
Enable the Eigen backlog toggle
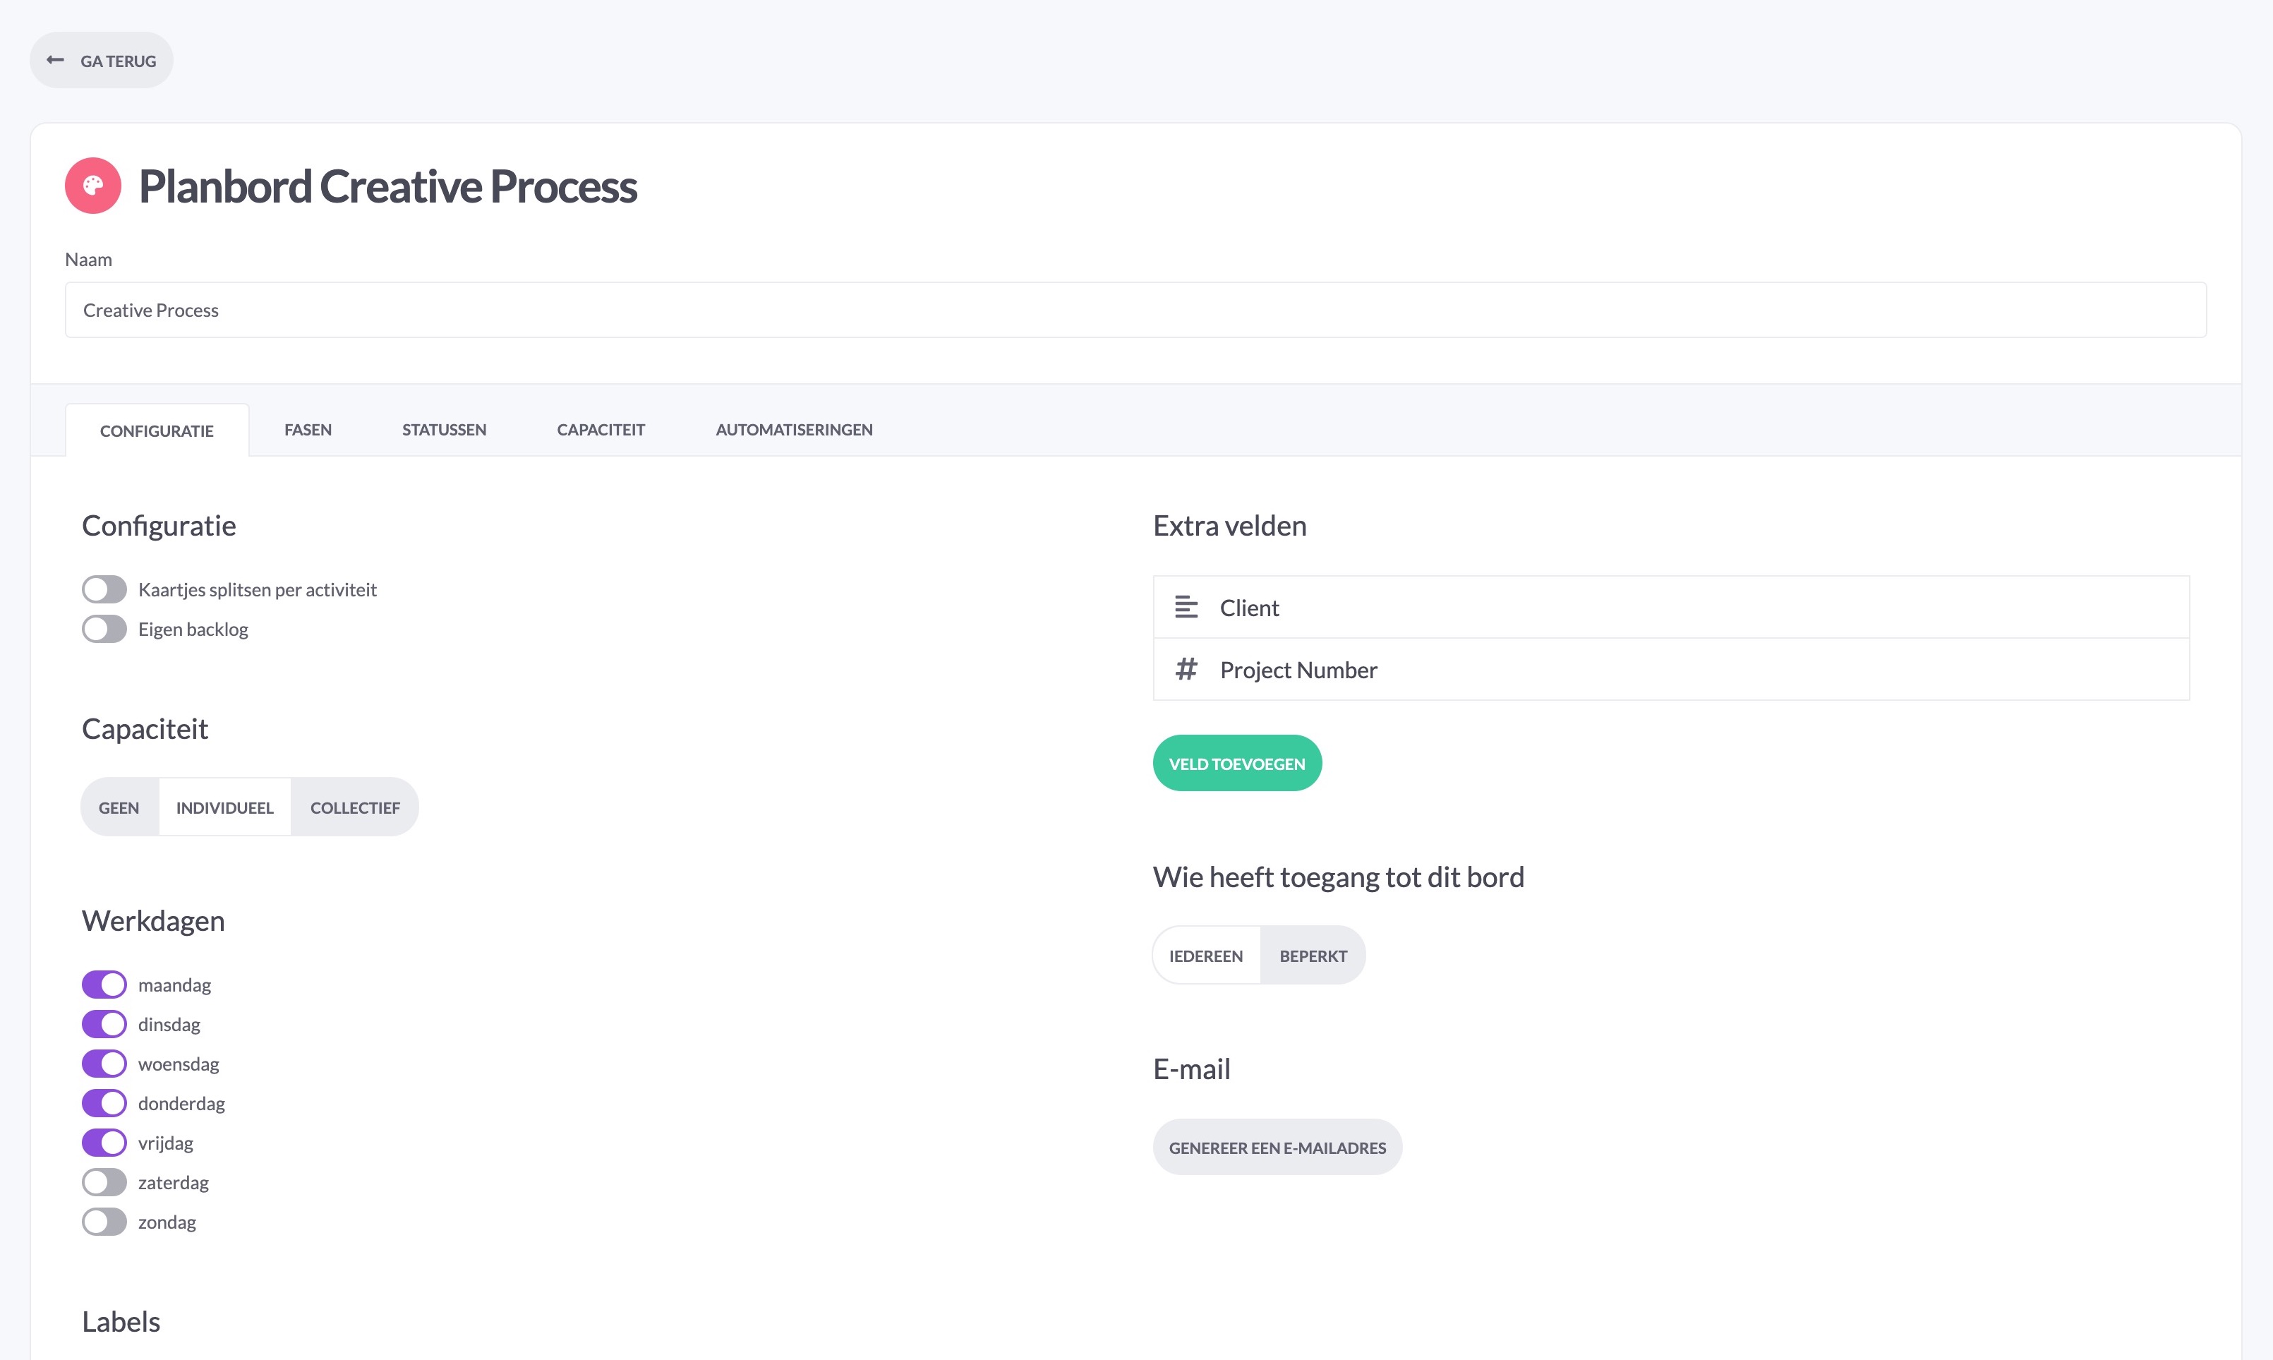[104, 629]
